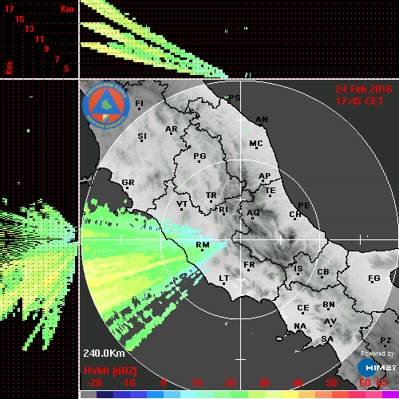The image size is (399, 399).
Task: Click the '17' altitude label
Action: tap(9, 9)
